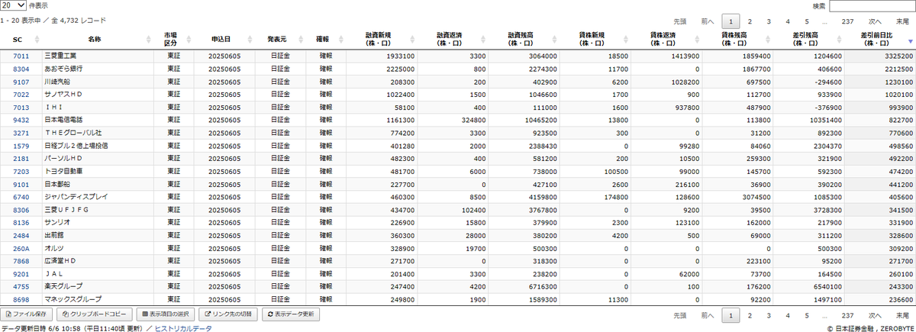Select value 3325200 in 差引前日比 column
The width and height of the screenshot is (916, 332).
pos(898,56)
